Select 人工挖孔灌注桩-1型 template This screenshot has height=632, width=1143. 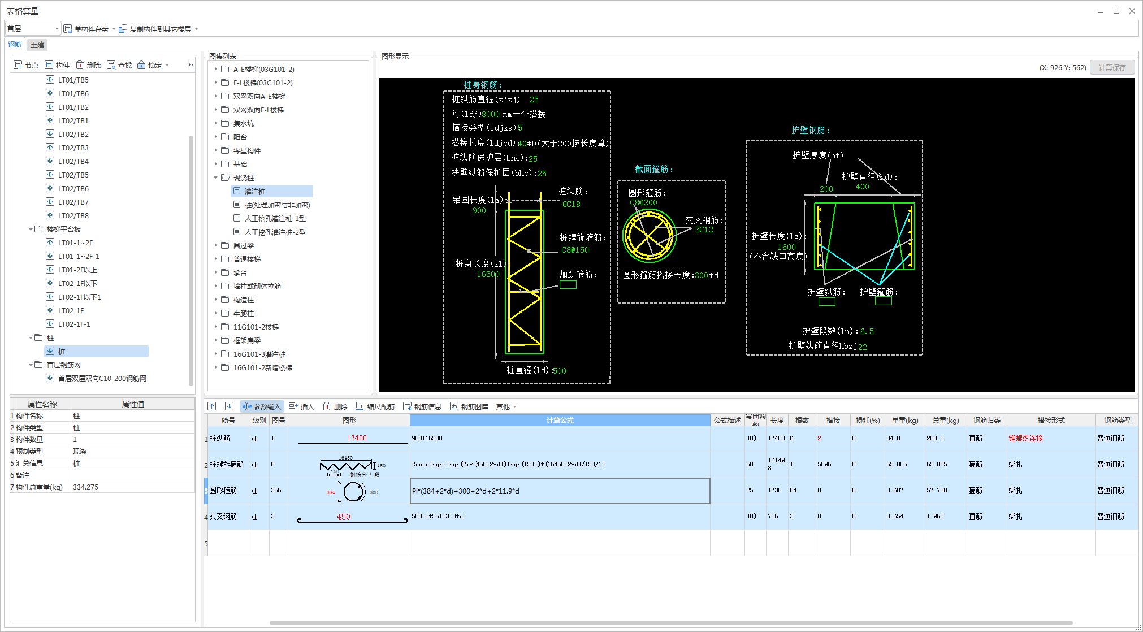point(275,218)
